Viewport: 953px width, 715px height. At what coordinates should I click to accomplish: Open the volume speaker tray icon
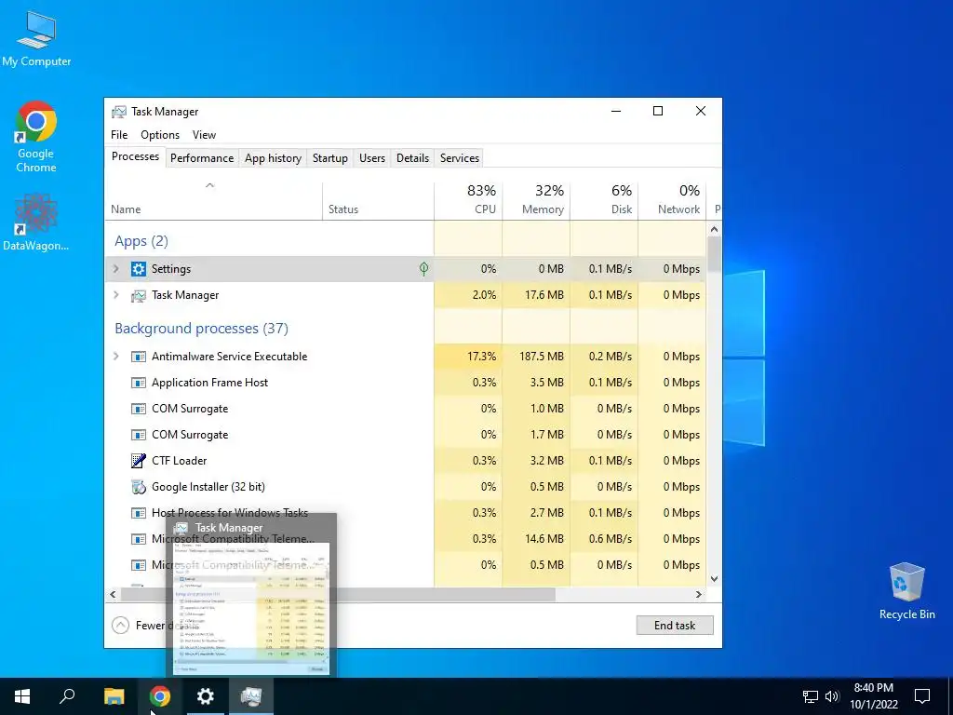pos(832,696)
